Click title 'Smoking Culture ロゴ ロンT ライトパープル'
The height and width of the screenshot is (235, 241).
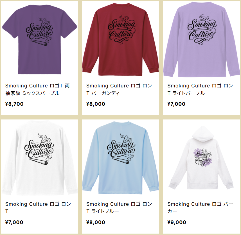tap(200, 89)
